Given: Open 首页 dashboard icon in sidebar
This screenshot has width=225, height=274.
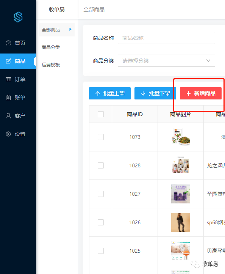Looking at the screenshot, I should [x=8, y=43].
